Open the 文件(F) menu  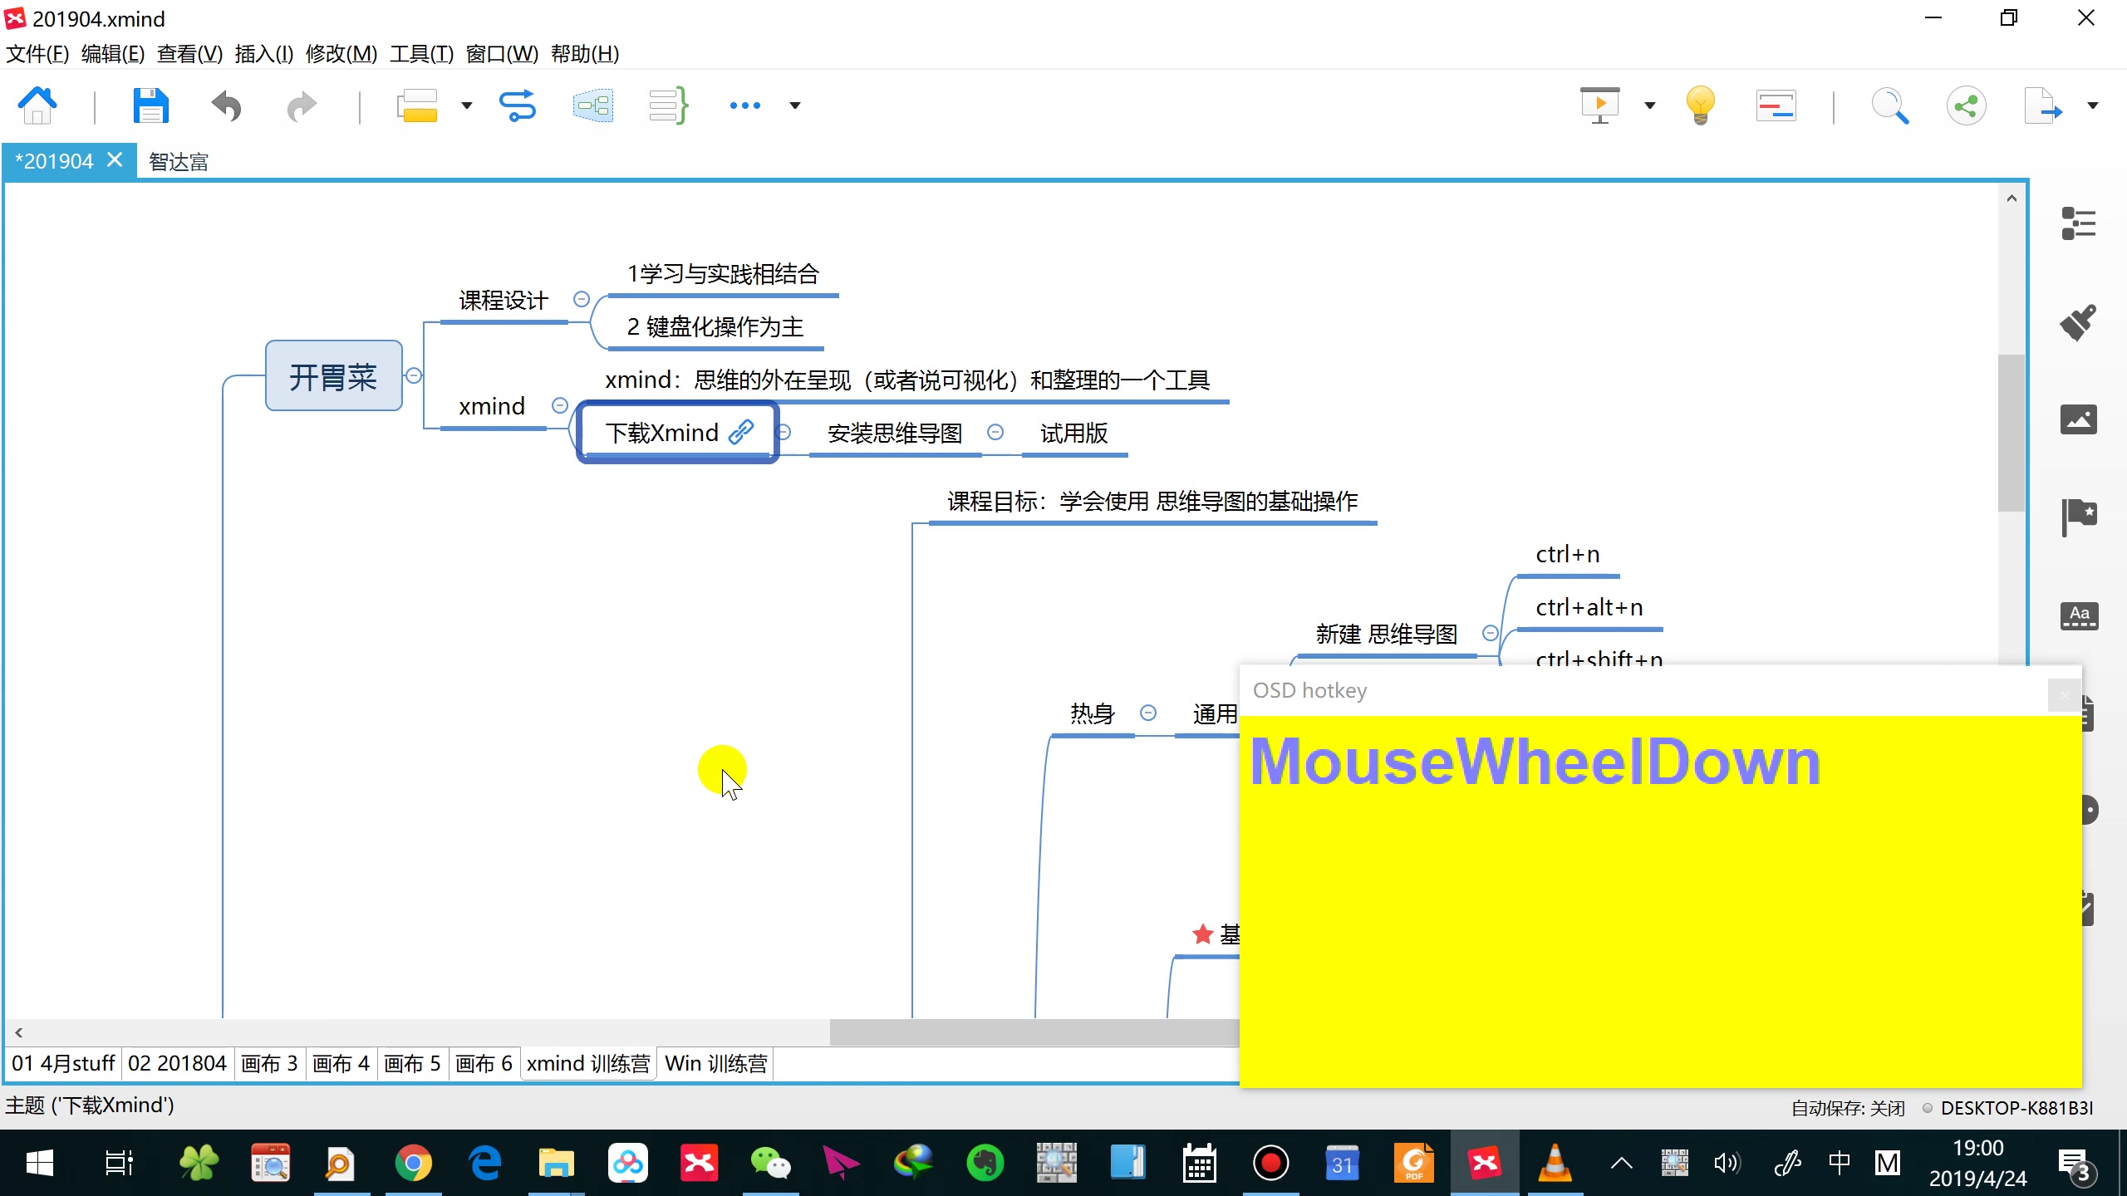pos(37,54)
